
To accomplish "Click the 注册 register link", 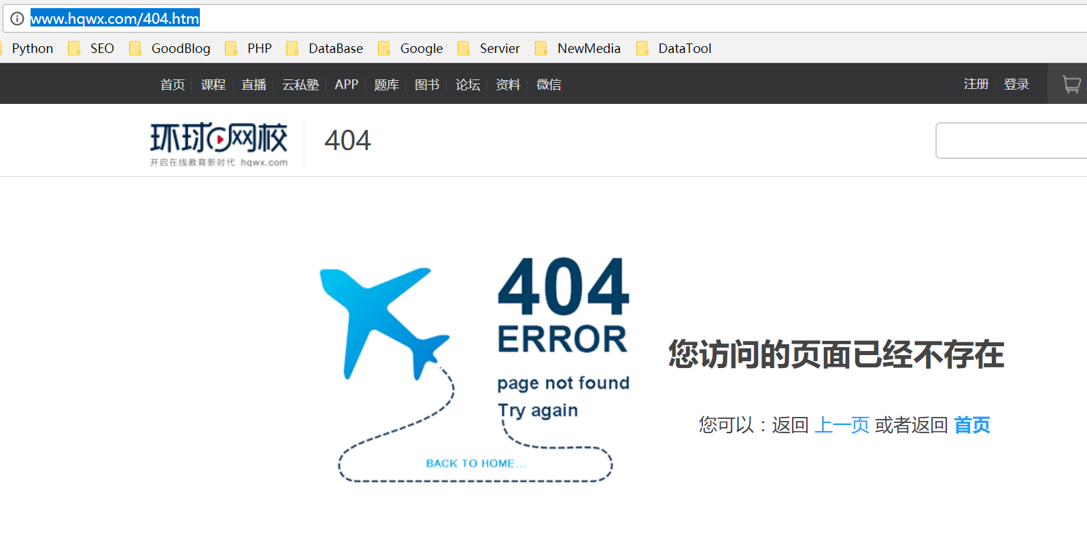I will point(976,84).
